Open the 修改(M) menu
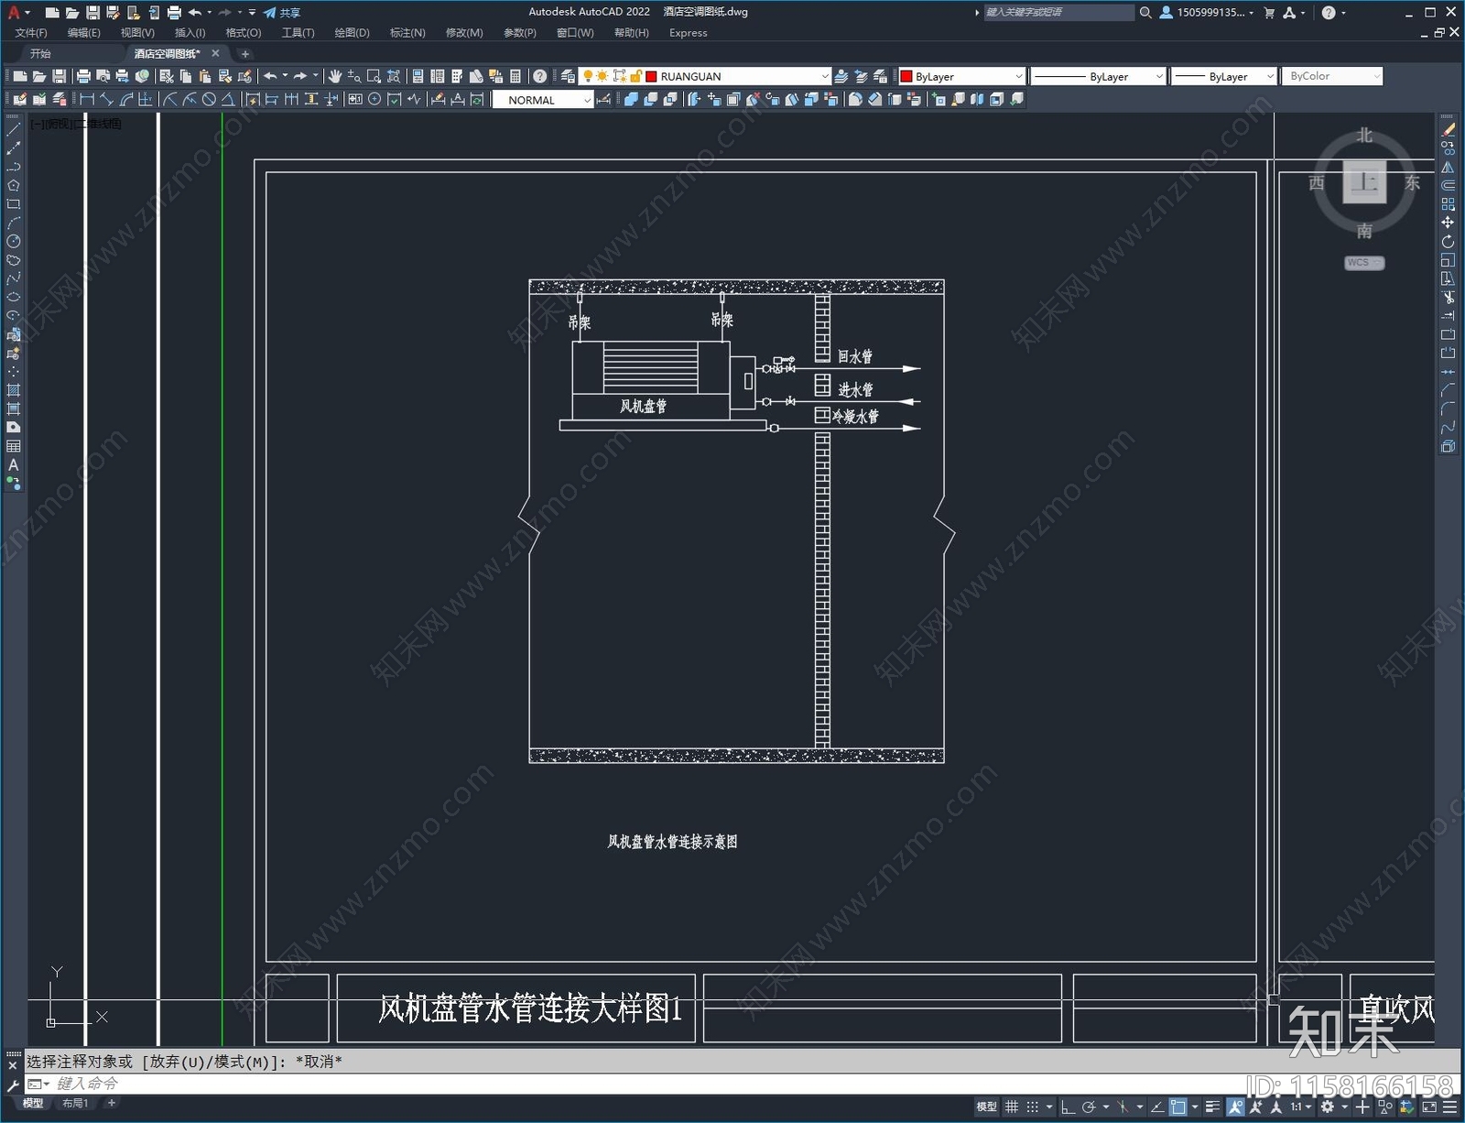Screen dimensions: 1465x1123 pos(464,33)
